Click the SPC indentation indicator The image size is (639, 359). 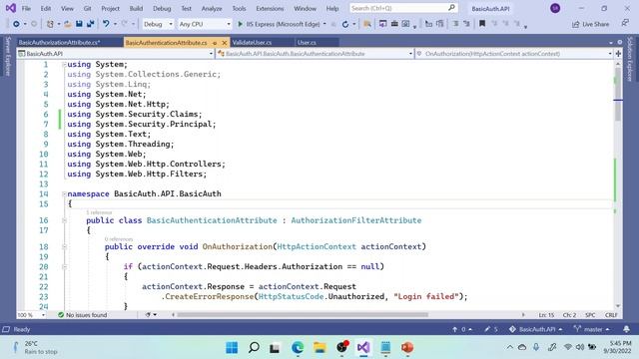pyautogui.click(x=590, y=315)
